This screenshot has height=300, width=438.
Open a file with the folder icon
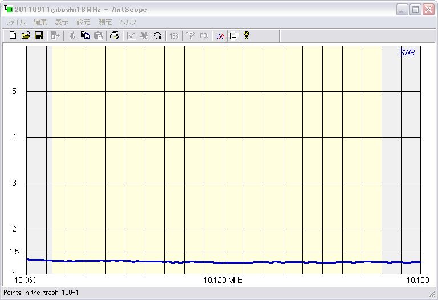point(26,35)
